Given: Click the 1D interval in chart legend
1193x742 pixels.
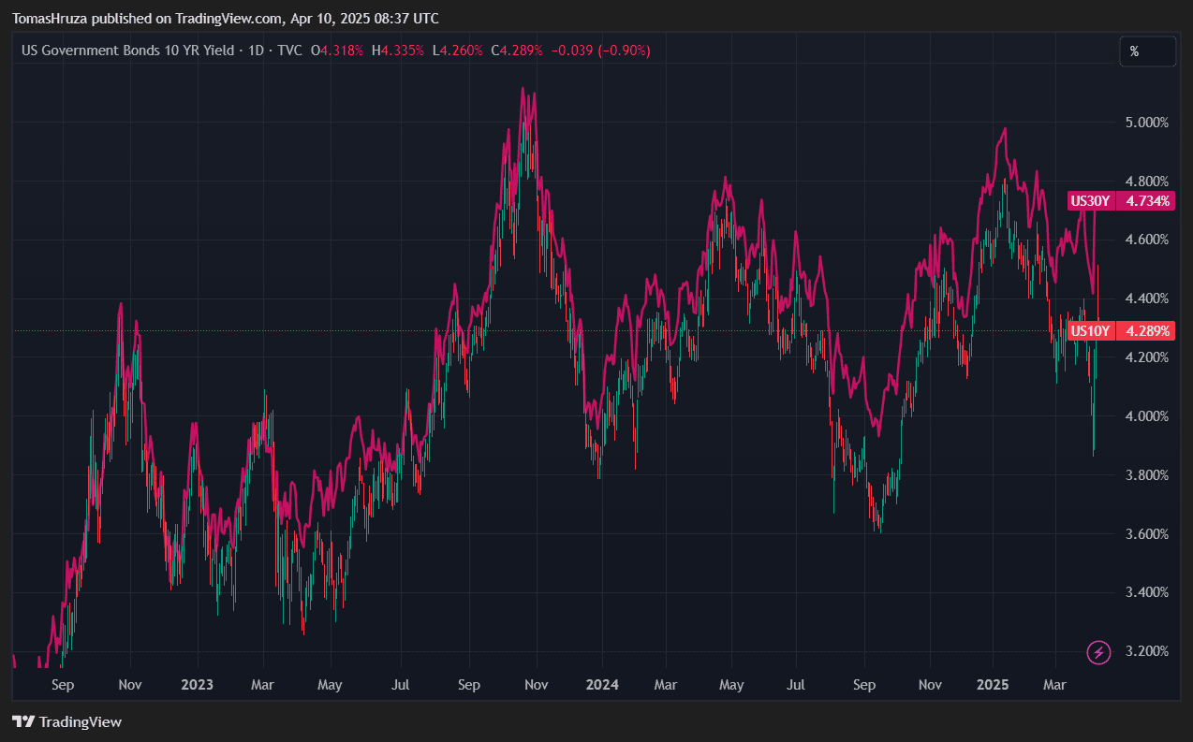Looking at the screenshot, I should 256,51.
